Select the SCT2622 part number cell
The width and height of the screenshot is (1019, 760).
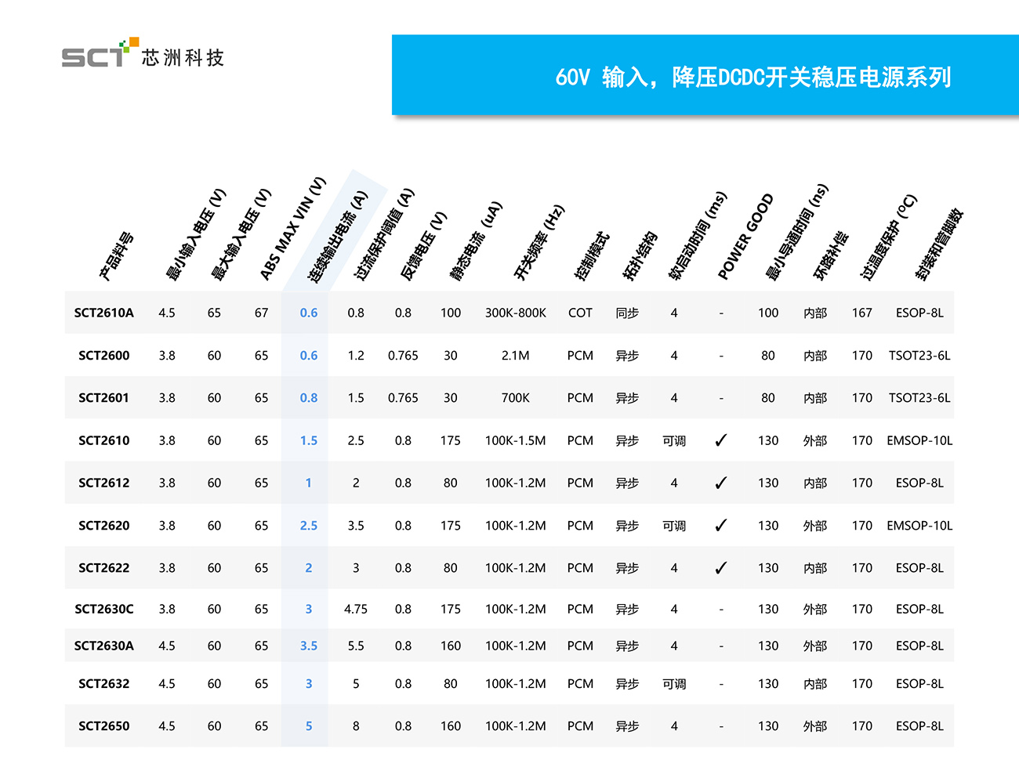click(x=104, y=567)
